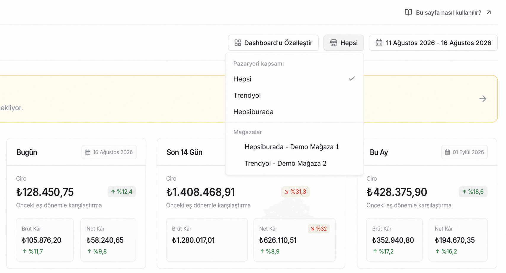The image size is (506, 273).
Task: Click the calendar icon in date range button
Action: [379, 43]
